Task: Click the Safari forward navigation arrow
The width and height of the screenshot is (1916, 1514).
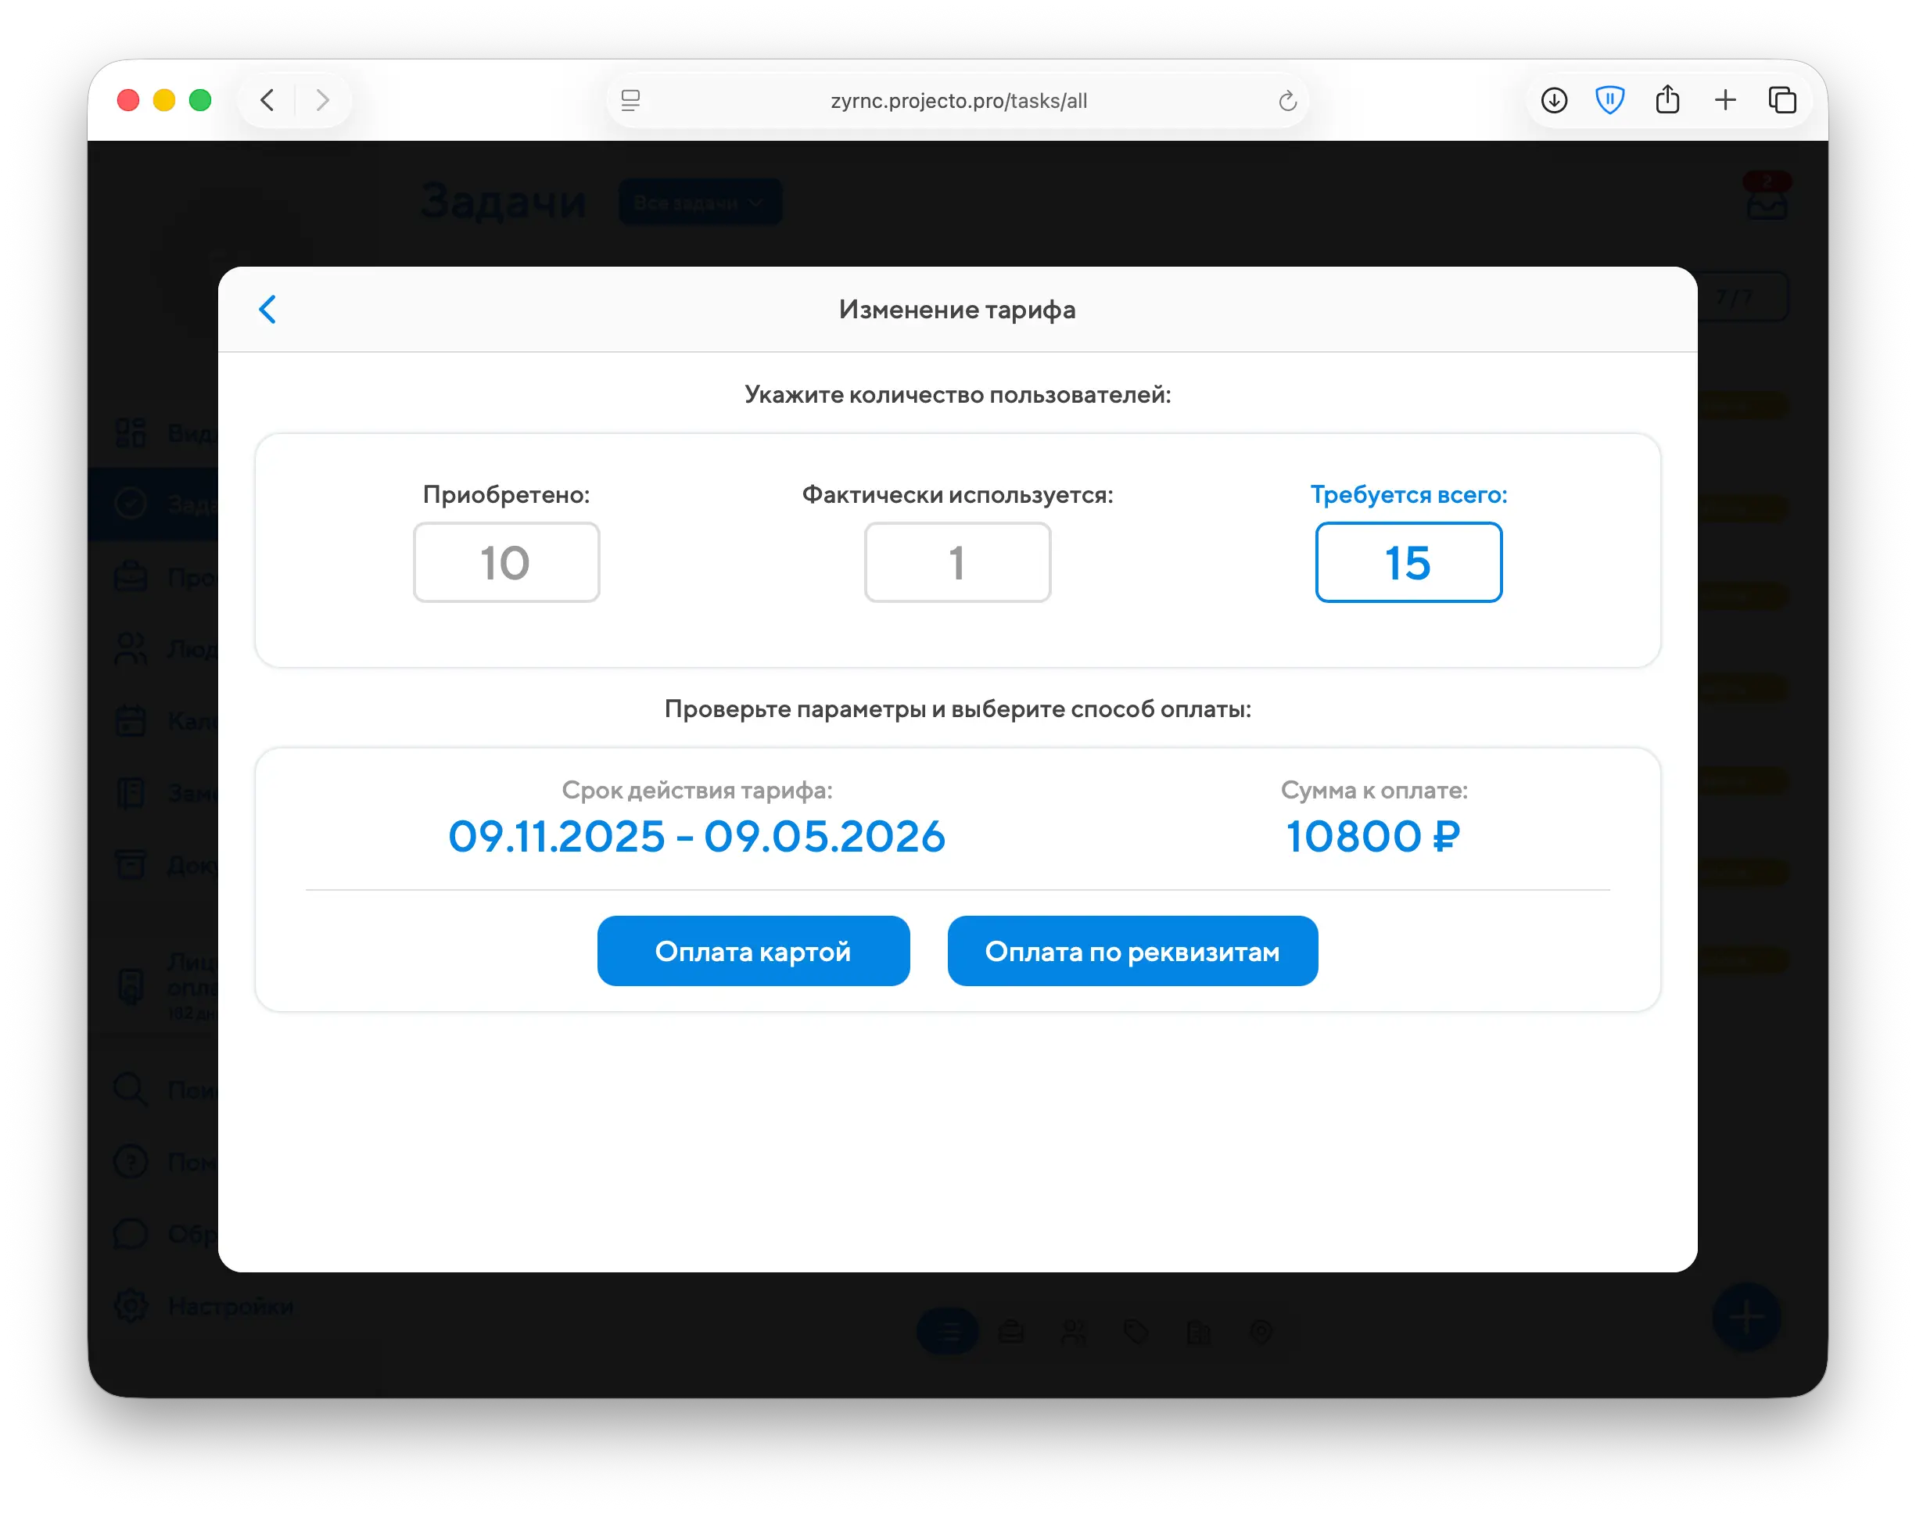Action: tap(322, 100)
